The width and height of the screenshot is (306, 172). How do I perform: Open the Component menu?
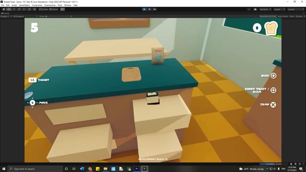[37, 5]
